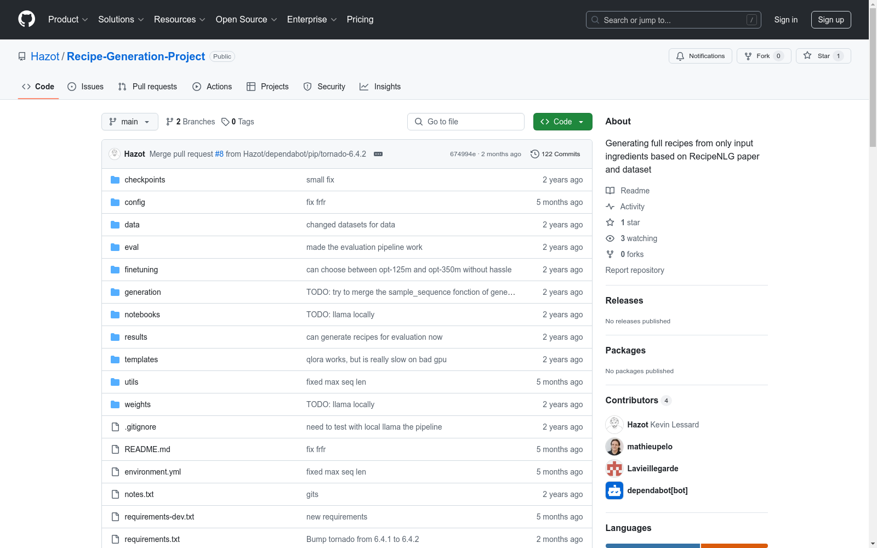The image size is (877, 548).
Task: Click the .gitignore file icon
Action: [x=115, y=427]
